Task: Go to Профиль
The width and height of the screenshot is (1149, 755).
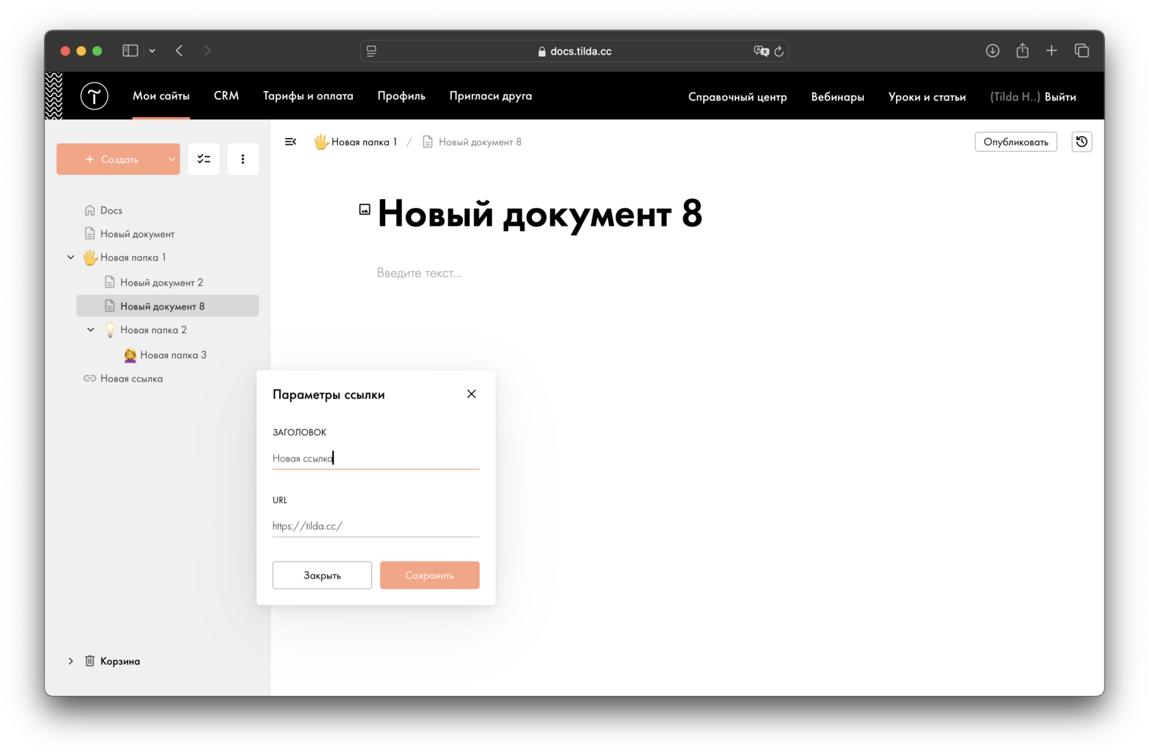Action: 401,96
